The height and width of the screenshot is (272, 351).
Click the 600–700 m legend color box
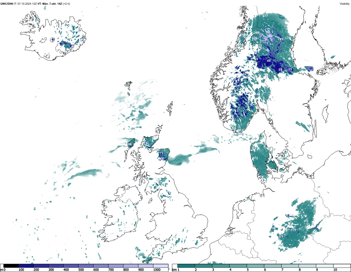(101, 266)
